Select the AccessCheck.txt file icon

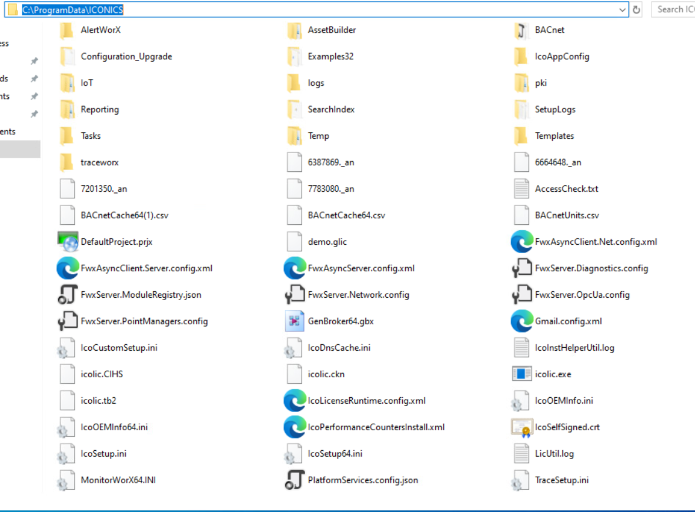coord(521,189)
